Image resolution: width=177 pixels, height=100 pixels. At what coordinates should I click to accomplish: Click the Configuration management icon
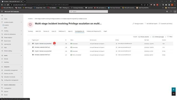2,80
